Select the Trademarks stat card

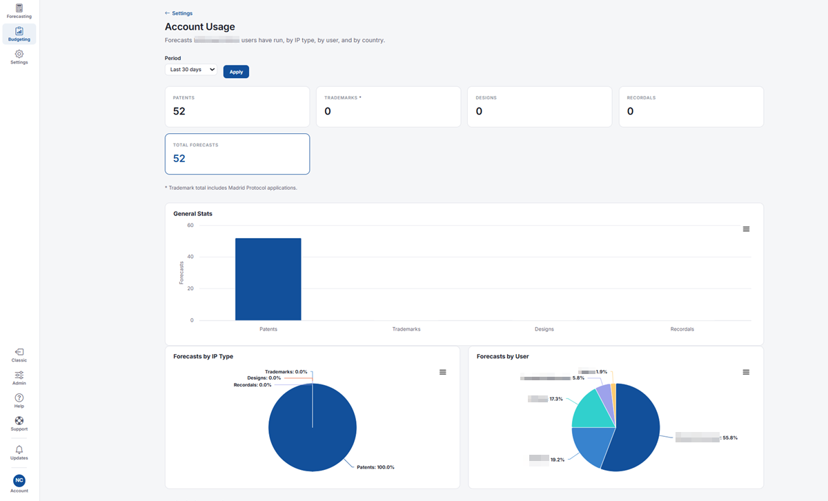[x=388, y=107]
